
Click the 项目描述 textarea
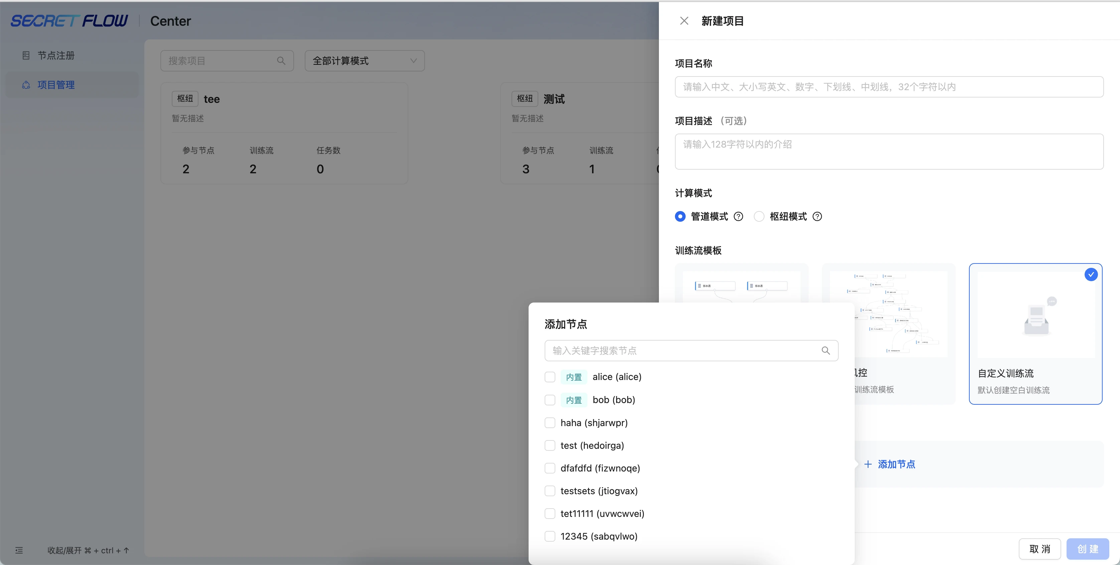click(x=889, y=152)
